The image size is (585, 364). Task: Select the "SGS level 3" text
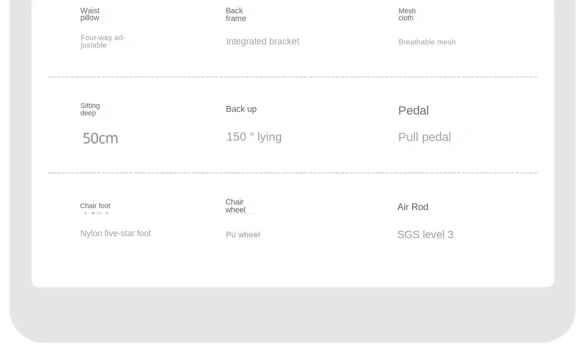425,235
